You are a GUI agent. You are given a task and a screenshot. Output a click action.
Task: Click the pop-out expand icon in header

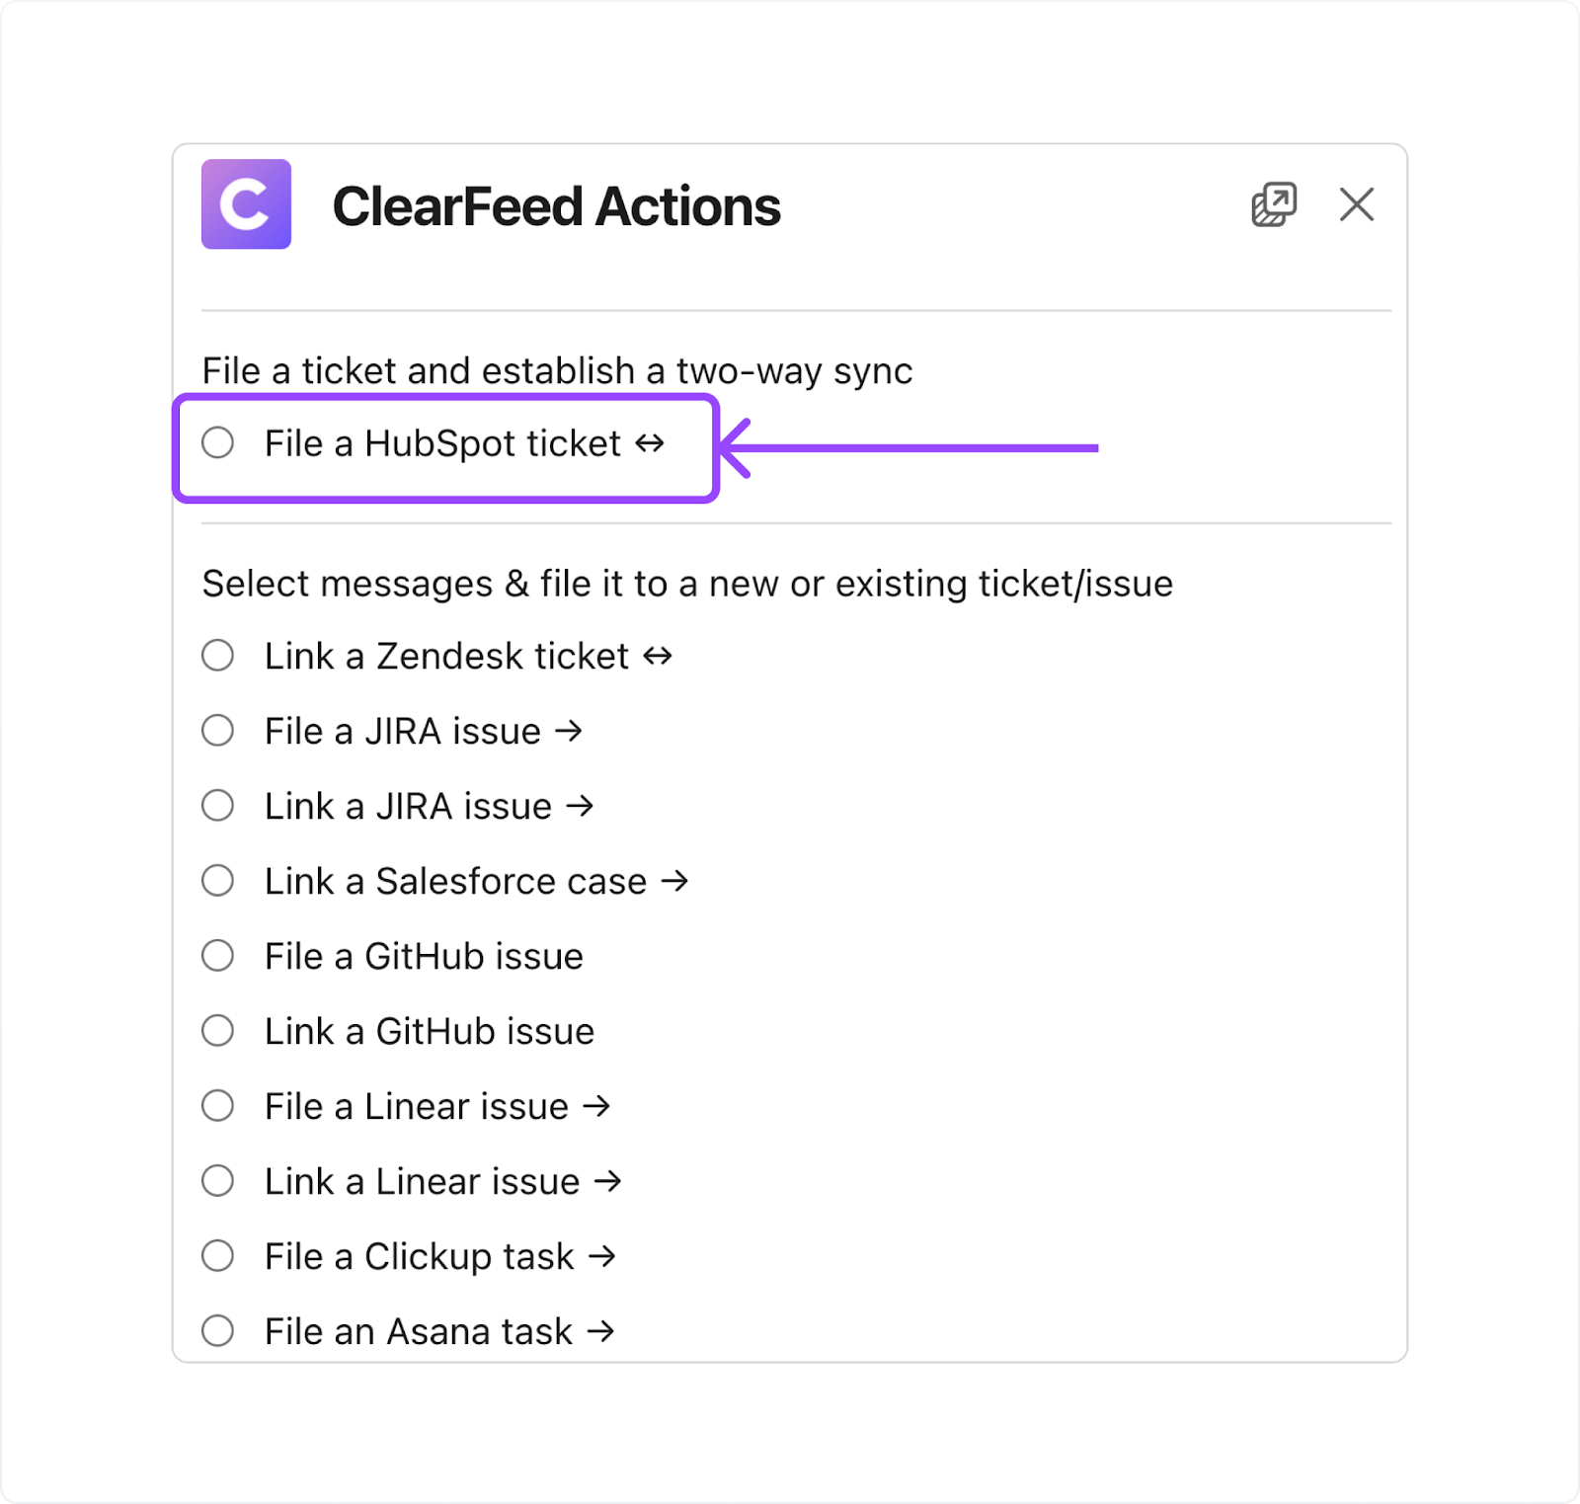click(1272, 204)
